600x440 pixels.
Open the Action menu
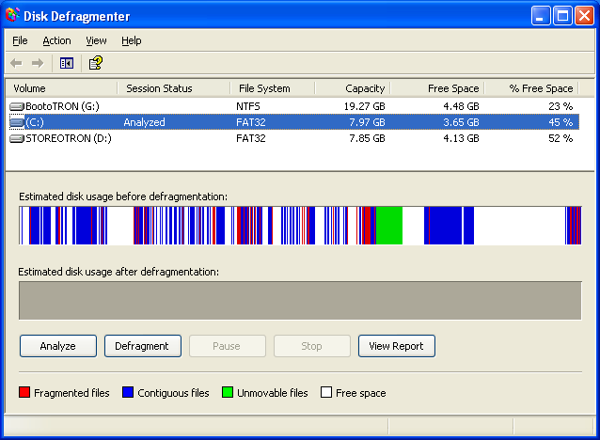(x=56, y=40)
